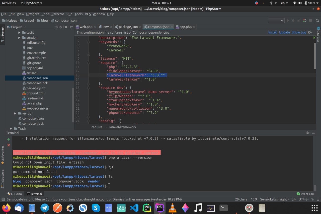Screen dimensions: 321x214
Task: Open the Structure side panel
Action: [3, 179]
